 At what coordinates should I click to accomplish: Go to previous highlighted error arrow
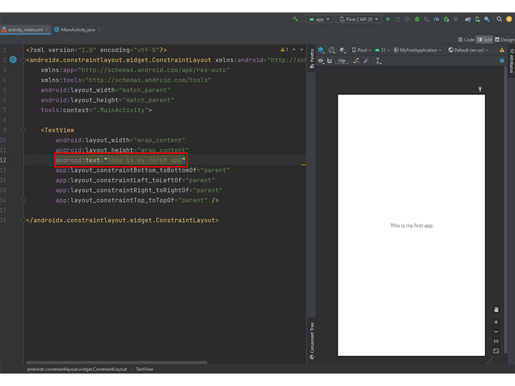294,50
